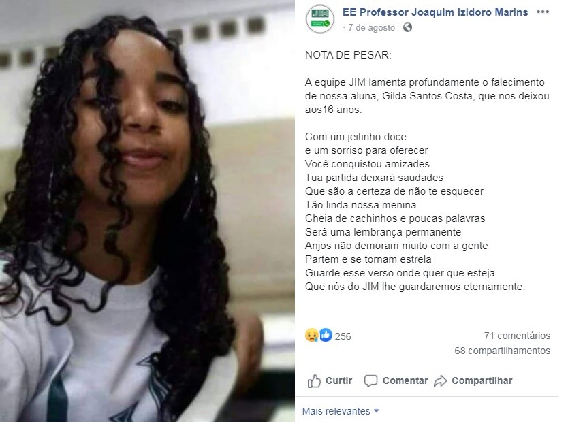Image resolution: width=568 pixels, height=422 pixels.
Task: Open the post photo in full view
Action: [x=147, y=211]
